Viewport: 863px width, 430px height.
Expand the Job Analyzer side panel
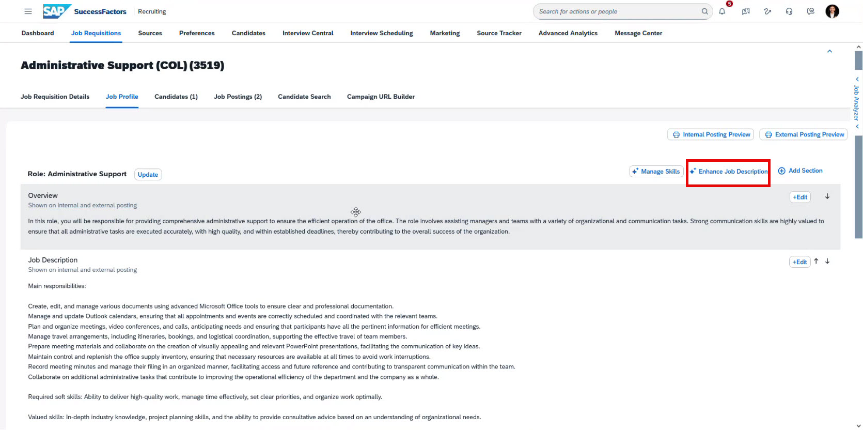(857, 103)
